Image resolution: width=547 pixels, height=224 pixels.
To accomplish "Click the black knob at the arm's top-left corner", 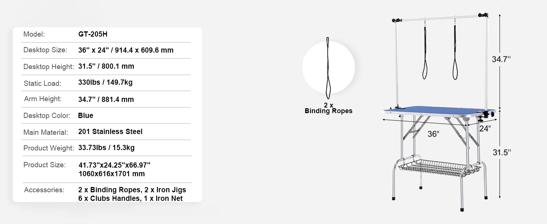I will [395, 21].
